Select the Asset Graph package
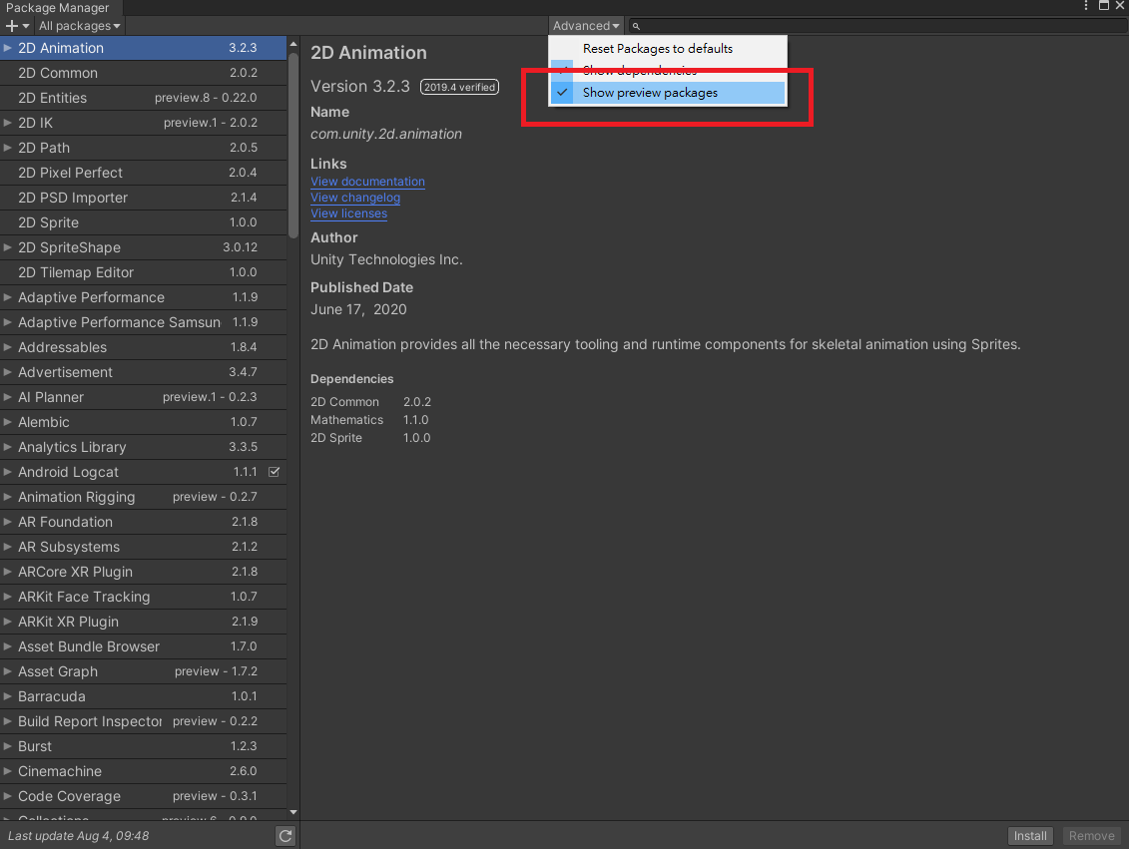Viewport: 1129px width, 849px height. (x=144, y=671)
